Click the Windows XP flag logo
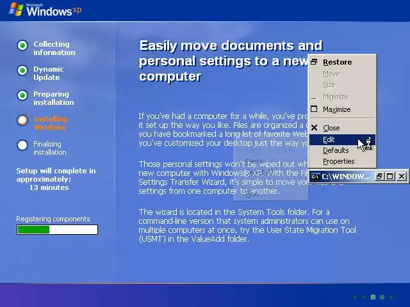This screenshot has height=307, width=410. pos(15,10)
